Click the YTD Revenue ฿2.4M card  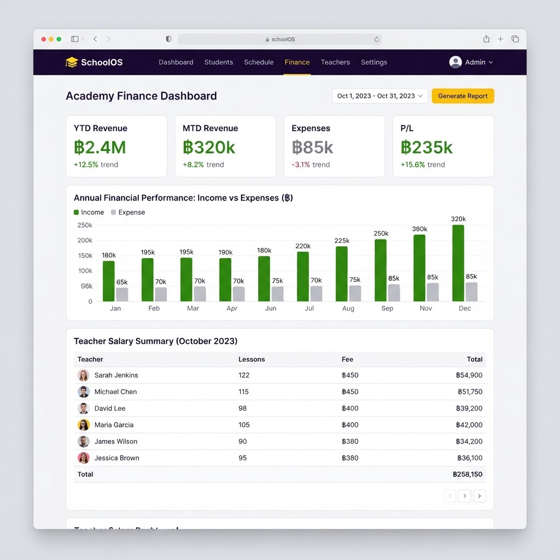click(x=116, y=146)
